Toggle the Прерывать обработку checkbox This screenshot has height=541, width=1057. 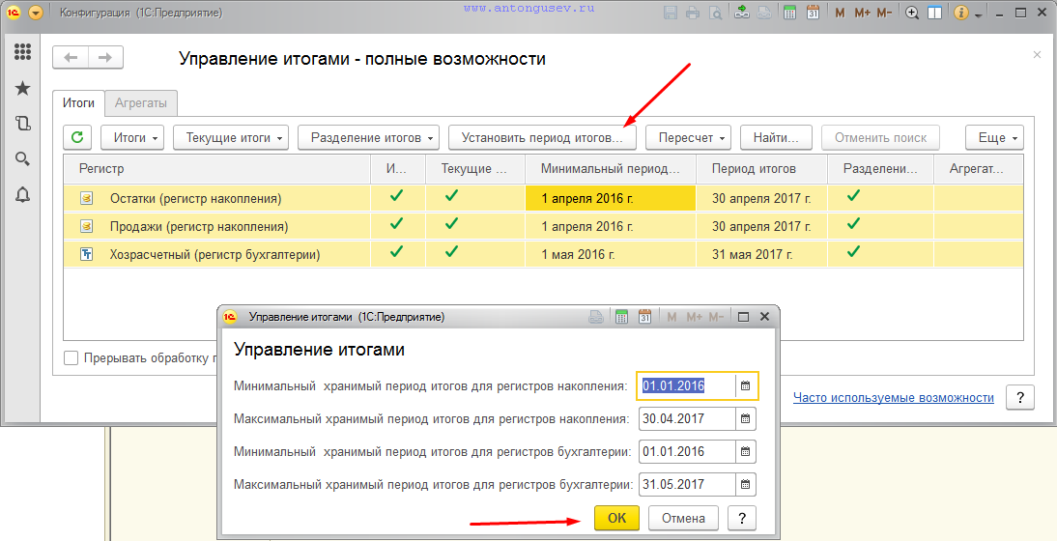(71, 357)
